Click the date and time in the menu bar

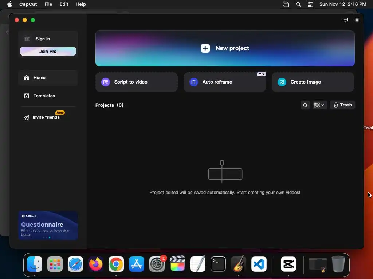342,4
